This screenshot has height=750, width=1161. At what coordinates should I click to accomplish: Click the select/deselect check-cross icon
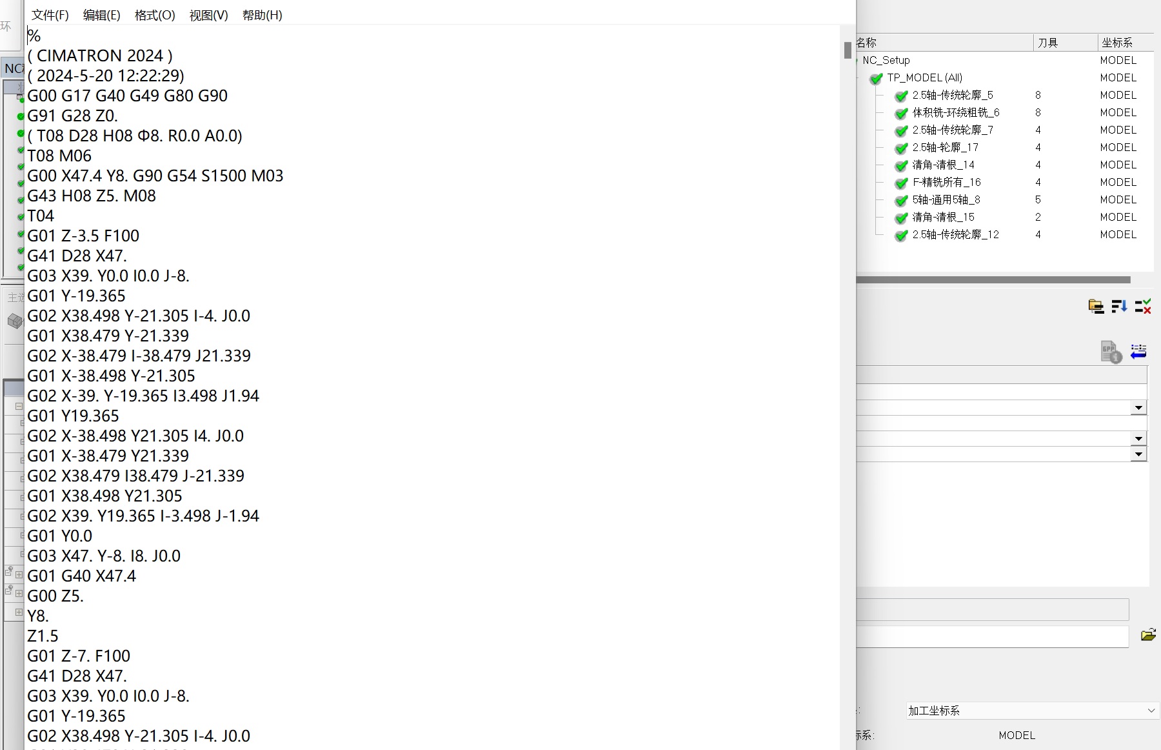(1143, 306)
